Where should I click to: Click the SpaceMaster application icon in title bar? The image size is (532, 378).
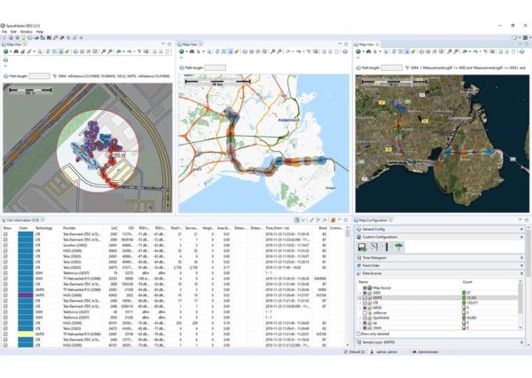click(3, 26)
